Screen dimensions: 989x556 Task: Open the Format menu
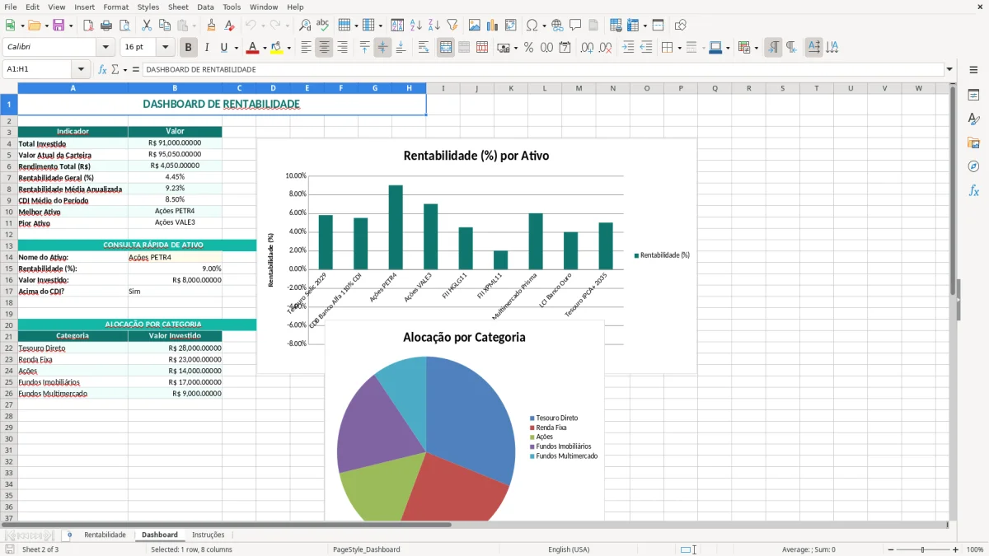[115, 7]
